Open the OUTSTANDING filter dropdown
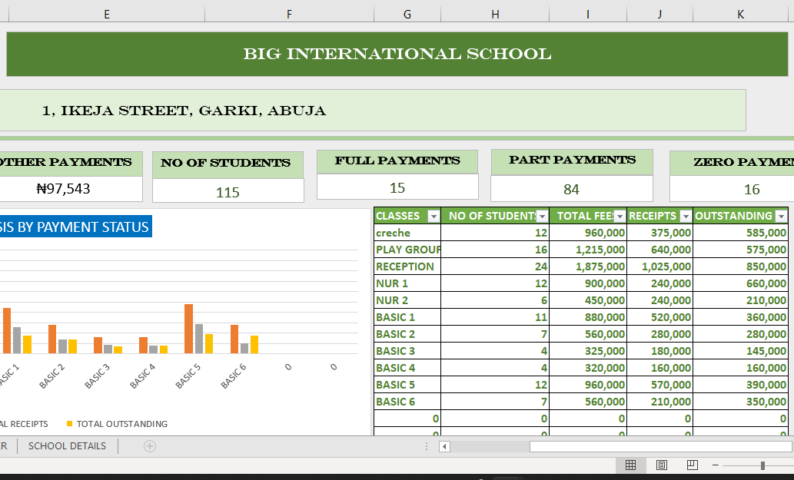 click(x=781, y=217)
